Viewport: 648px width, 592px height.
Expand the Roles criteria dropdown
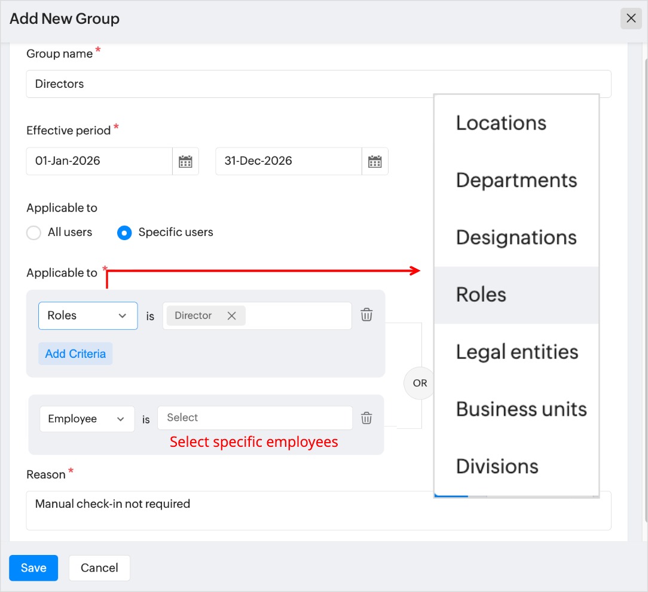[88, 315]
